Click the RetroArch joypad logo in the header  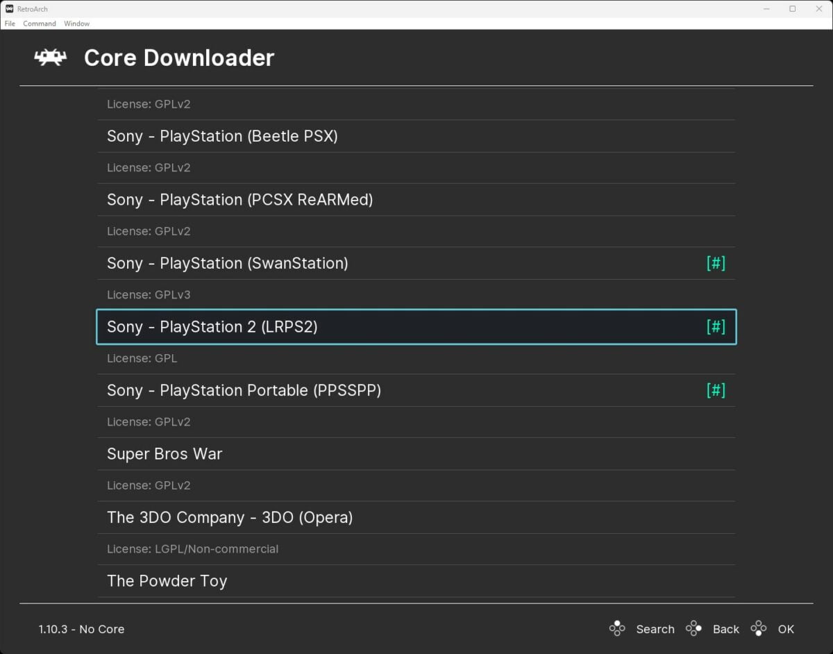point(49,58)
